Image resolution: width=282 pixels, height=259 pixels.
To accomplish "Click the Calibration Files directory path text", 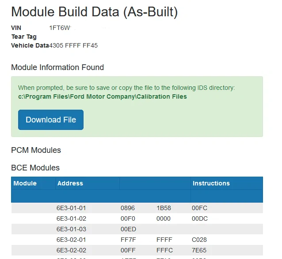I will [103, 96].
